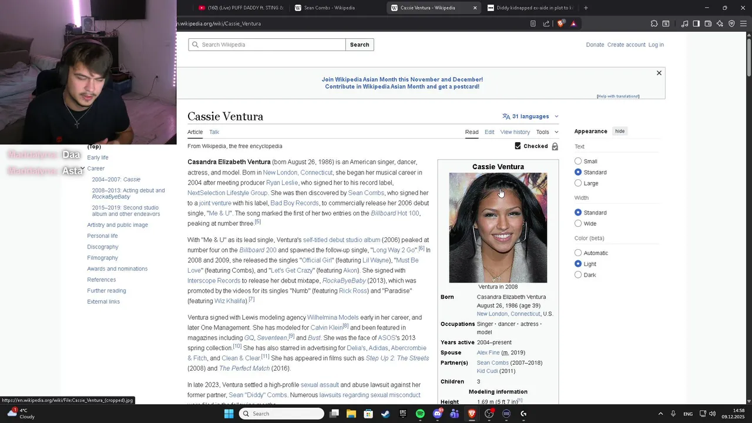
Task: Open Cassie Ventura infobox photo
Action: point(498,227)
